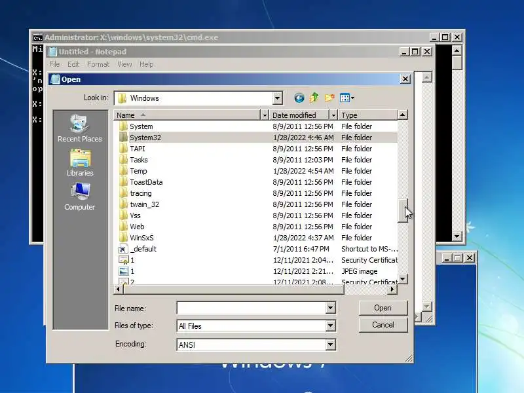
Task: Select the Tasks folder icon
Action: click(123, 160)
